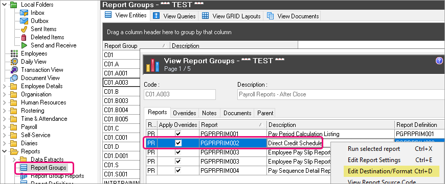Image resolution: width=445 pixels, height=184 pixels.
Task: Toggle Apply Overrides for PGPRPRIM004
Action: pos(178,171)
